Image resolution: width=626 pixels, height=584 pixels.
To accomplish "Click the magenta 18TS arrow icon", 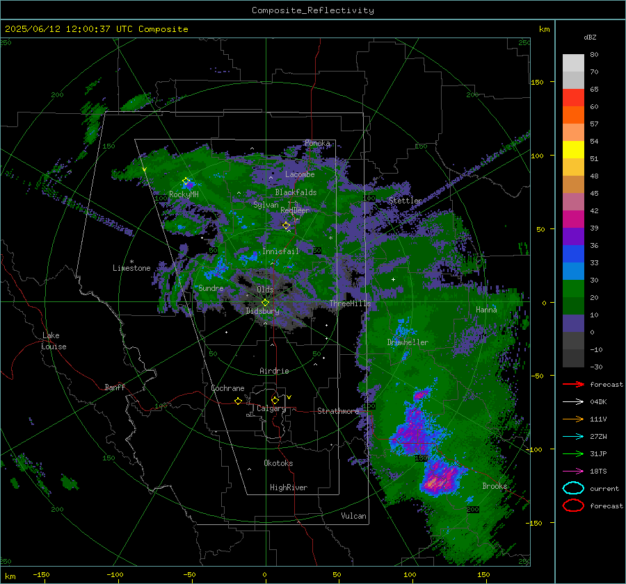I will [x=573, y=472].
